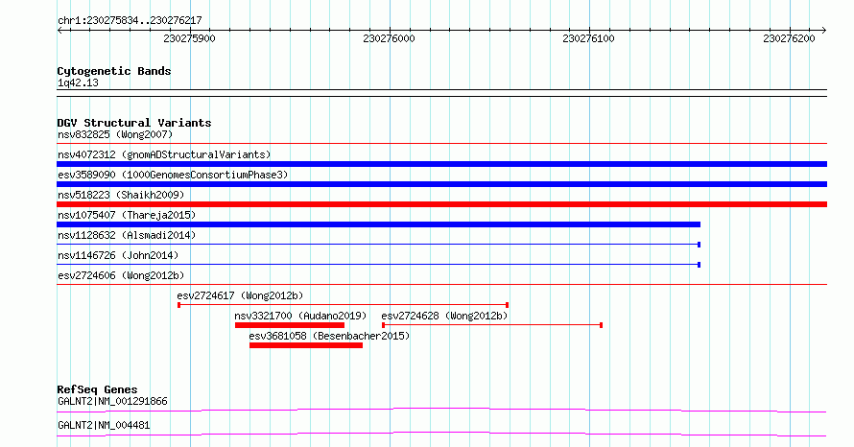
Task: Click the thin blue nsv1146726 variant line
Action: pyautogui.click(x=378, y=265)
